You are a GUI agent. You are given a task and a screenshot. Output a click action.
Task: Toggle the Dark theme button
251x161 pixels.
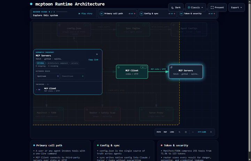pyautogui.click(x=176, y=8)
